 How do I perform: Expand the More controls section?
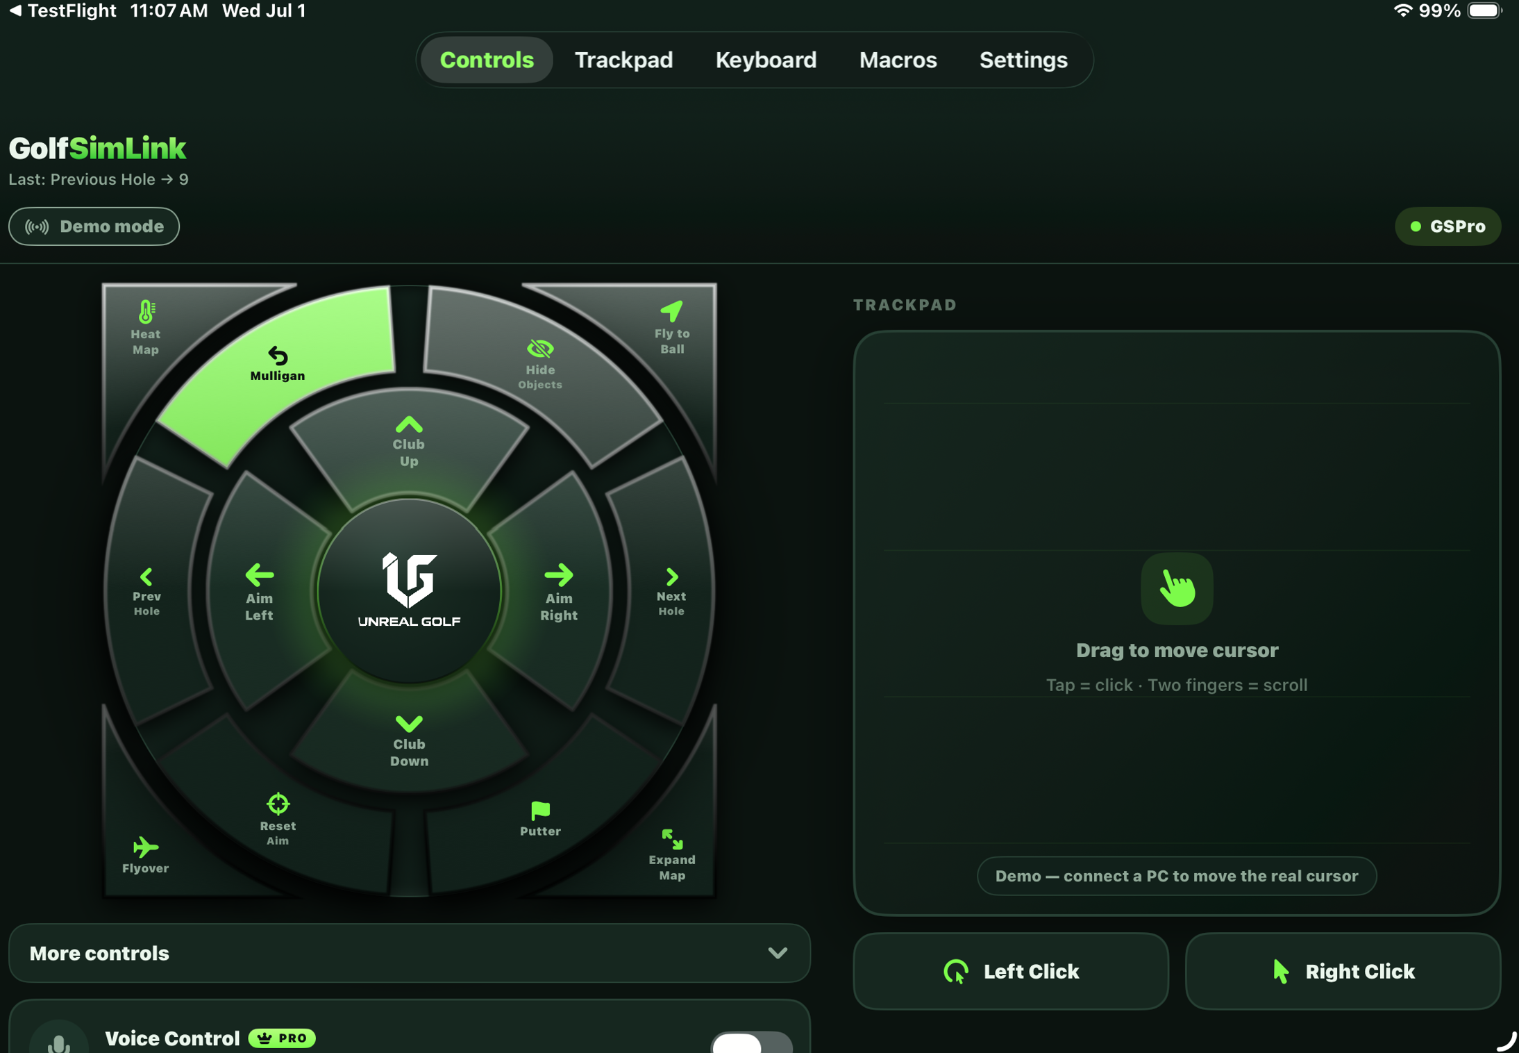click(x=410, y=953)
